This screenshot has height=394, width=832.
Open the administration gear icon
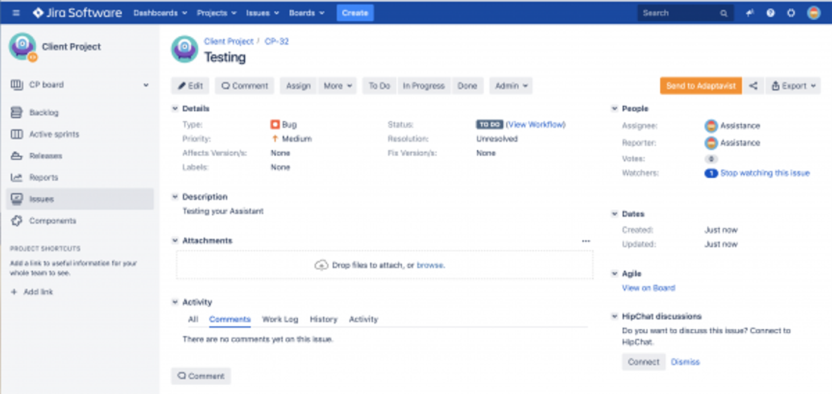coord(791,12)
